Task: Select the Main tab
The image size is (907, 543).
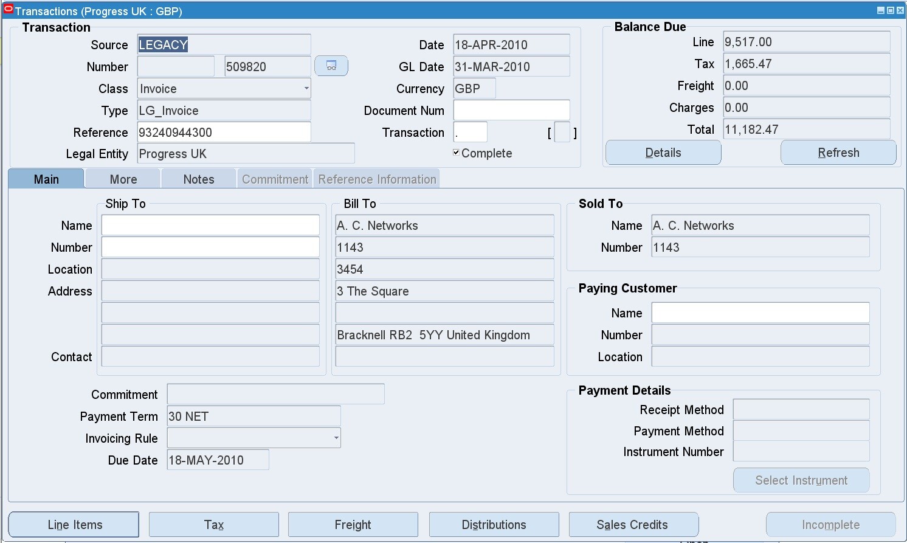Action: pyautogui.click(x=46, y=178)
